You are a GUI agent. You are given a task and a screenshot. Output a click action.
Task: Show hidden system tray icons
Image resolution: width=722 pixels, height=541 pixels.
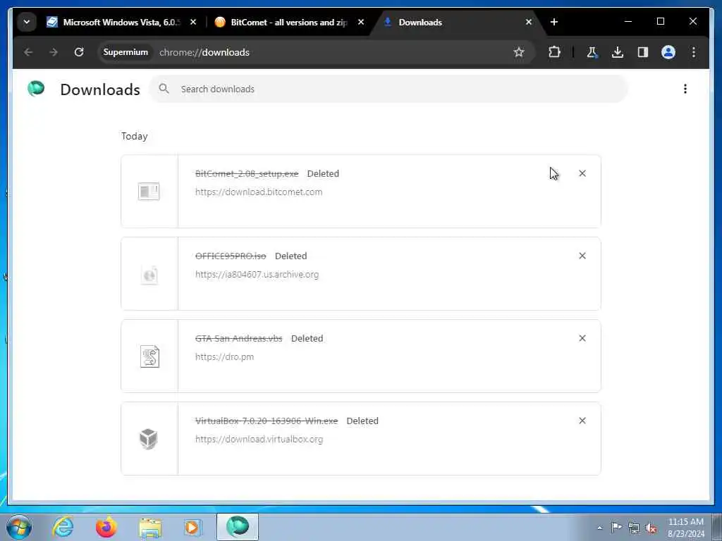tap(599, 528)
